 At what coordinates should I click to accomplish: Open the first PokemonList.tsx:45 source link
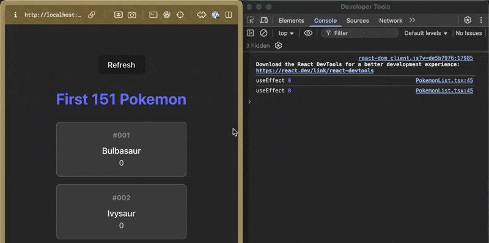[x=444, y=81]
